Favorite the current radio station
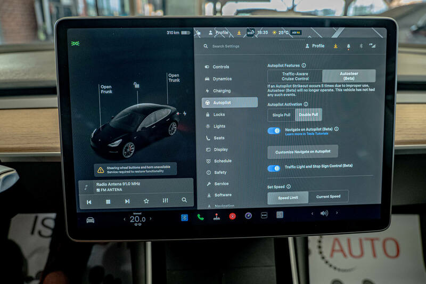The height and width of the screenshot is (284, 426). tap(146, 201)
